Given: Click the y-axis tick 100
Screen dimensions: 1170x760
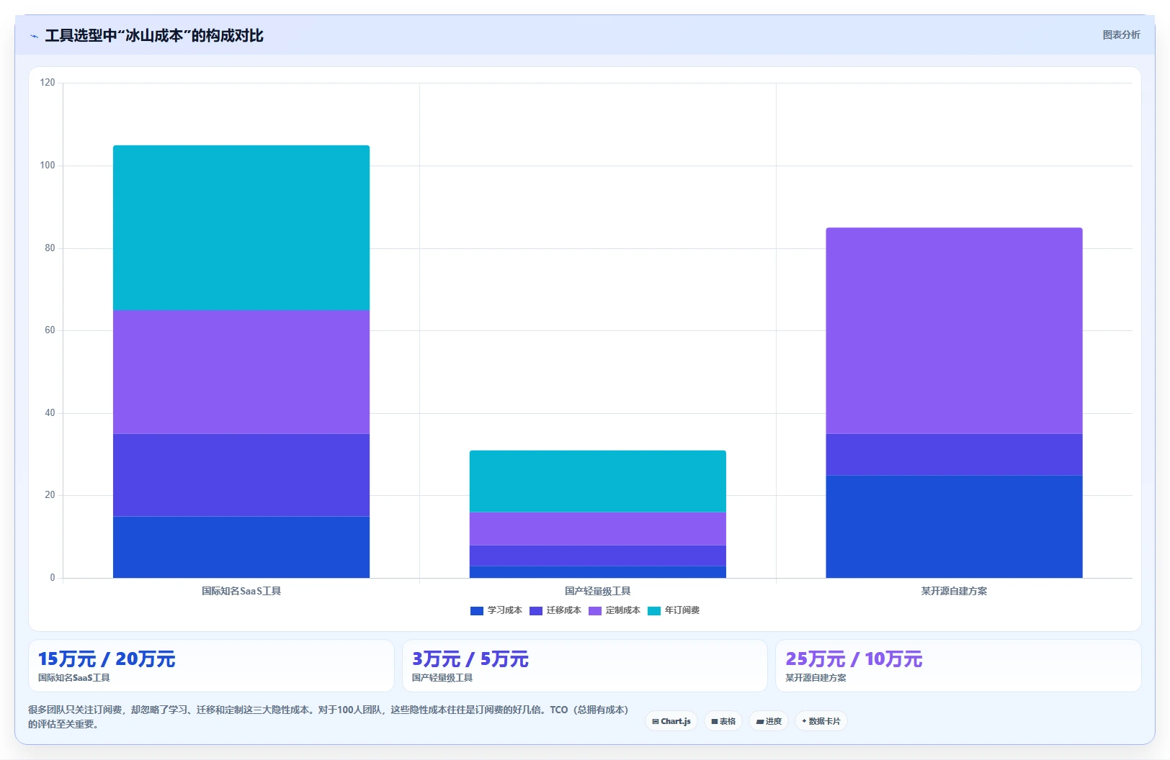Looking at the screenshot, I should pos(48,166).
